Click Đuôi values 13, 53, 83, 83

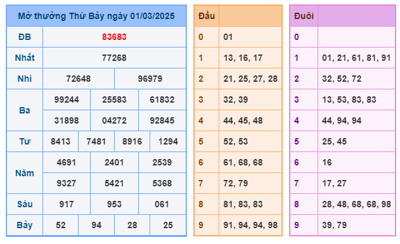point(349,100)
